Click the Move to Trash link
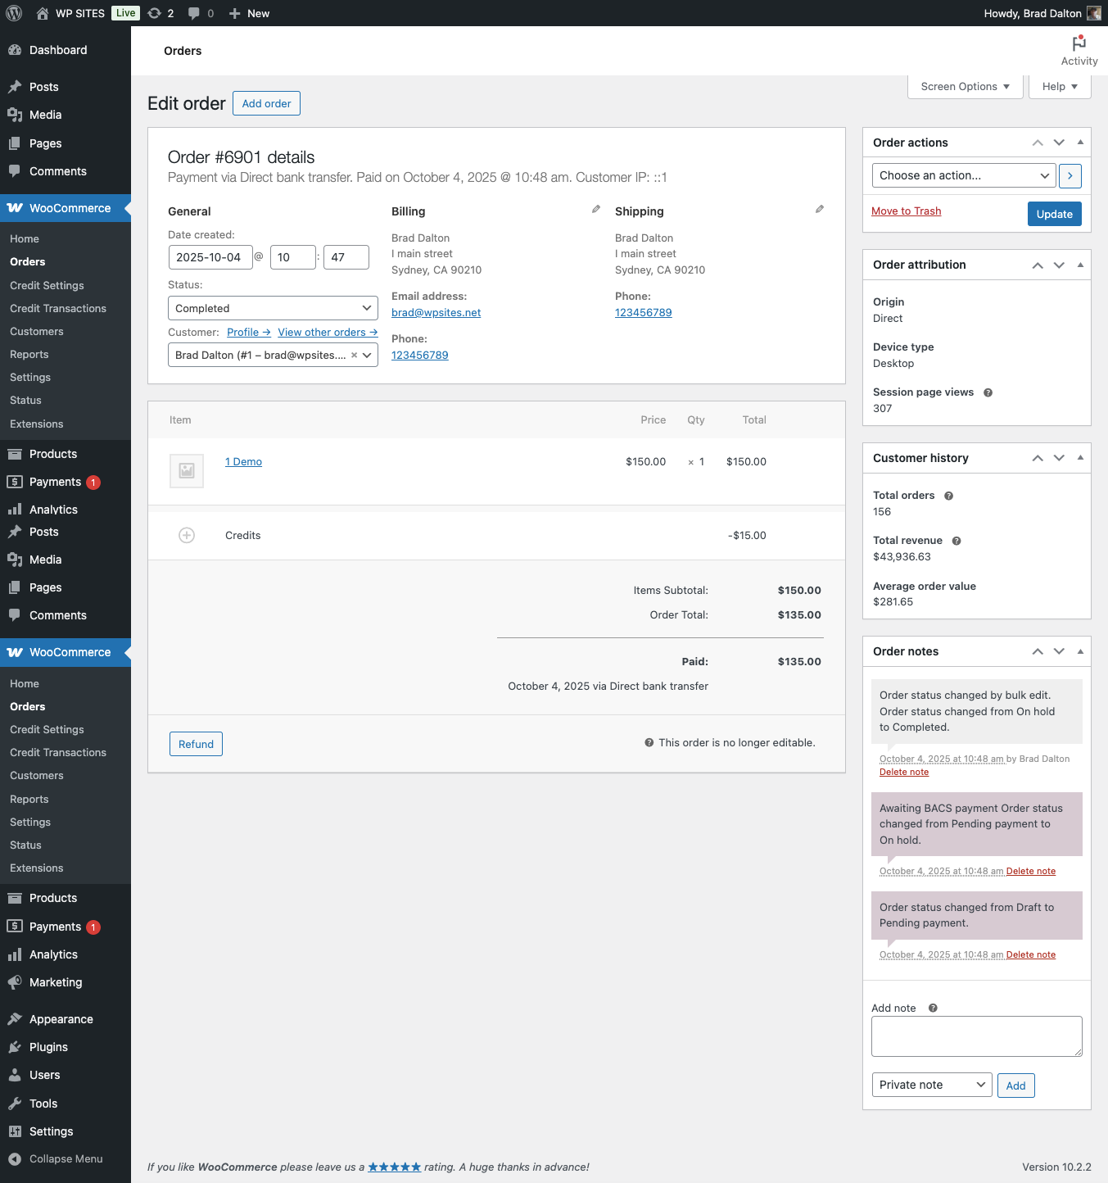This screenshot has height=1183, width=1108. coord(906,211)
